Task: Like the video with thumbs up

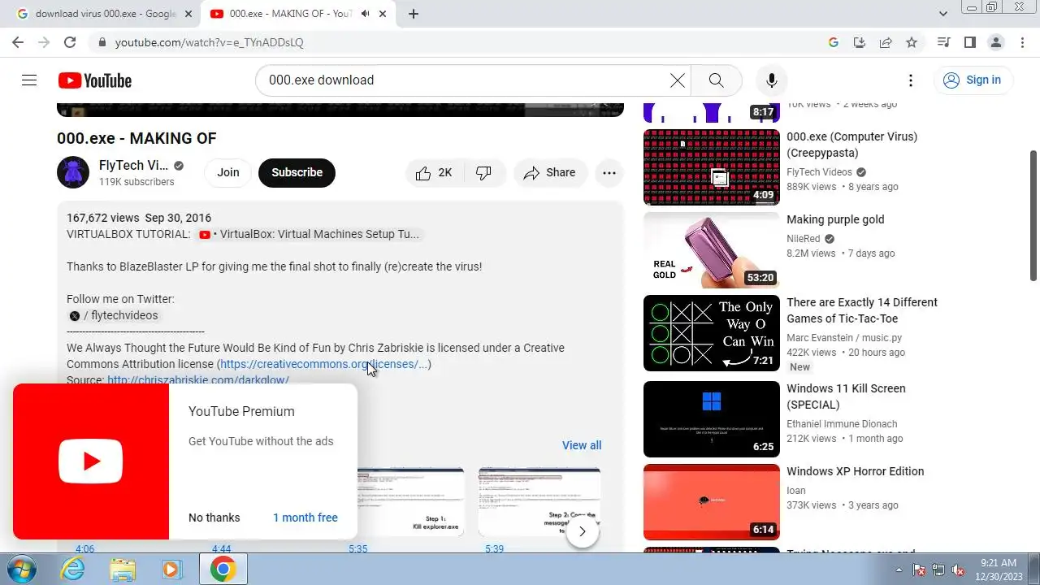Action: (434, 172)
